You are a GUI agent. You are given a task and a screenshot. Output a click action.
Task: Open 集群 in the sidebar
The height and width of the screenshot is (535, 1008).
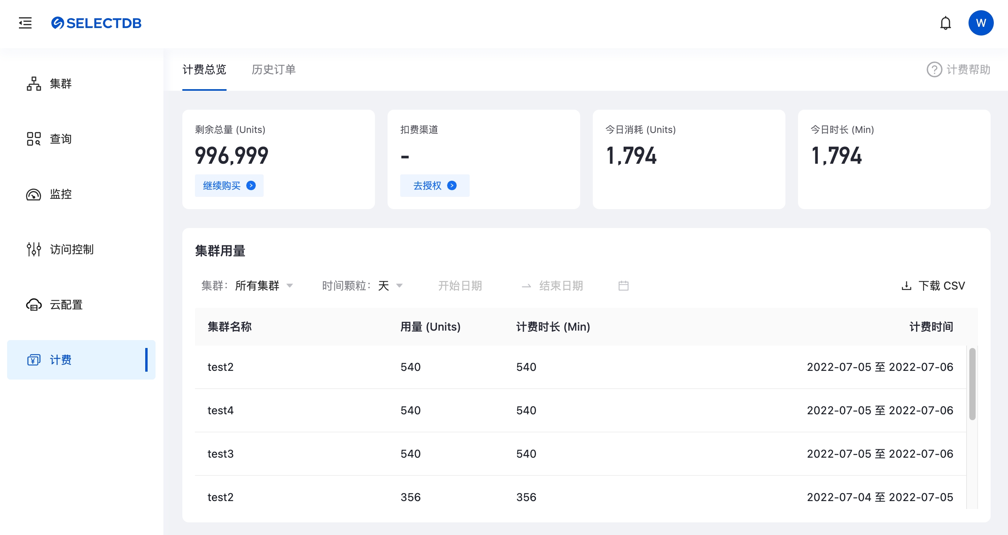coord(60,84)
